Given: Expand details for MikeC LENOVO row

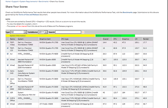Looking at the screenshot, I should 8,104.
